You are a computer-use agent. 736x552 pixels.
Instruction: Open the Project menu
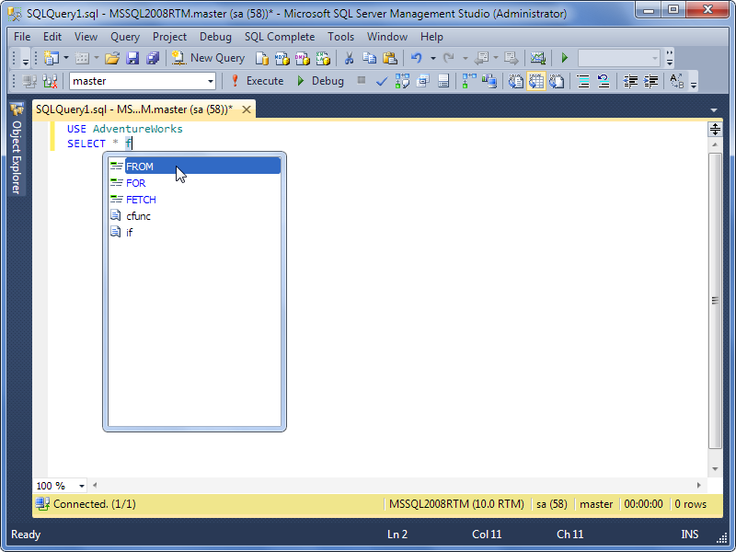coord(169,37)
